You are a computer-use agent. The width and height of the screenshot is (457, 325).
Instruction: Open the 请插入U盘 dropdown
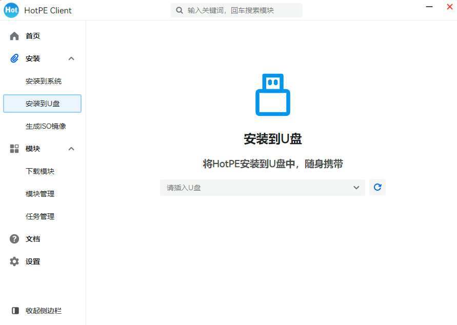[x=262, y=188]
